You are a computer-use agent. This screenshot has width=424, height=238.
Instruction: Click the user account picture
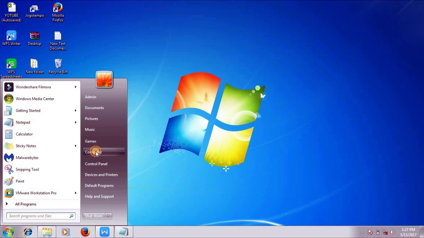[104, 80]
